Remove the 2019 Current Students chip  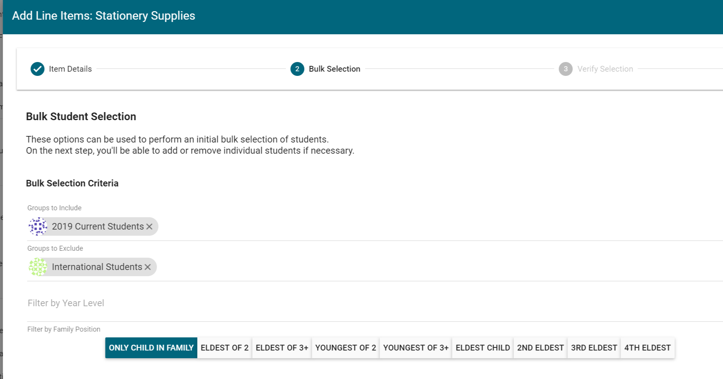[149, 226]
